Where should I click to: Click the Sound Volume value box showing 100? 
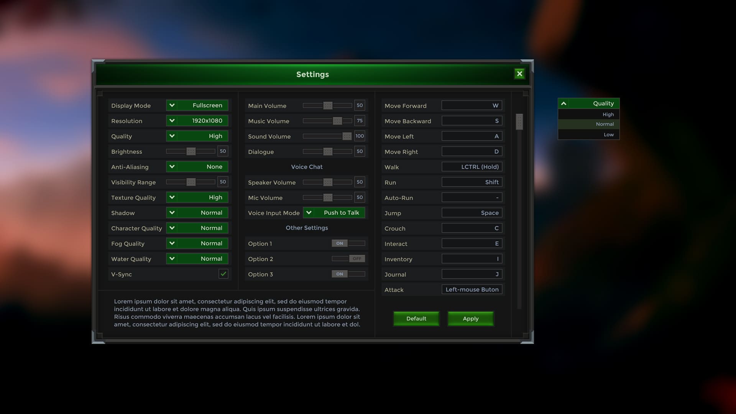coord(360,136)
